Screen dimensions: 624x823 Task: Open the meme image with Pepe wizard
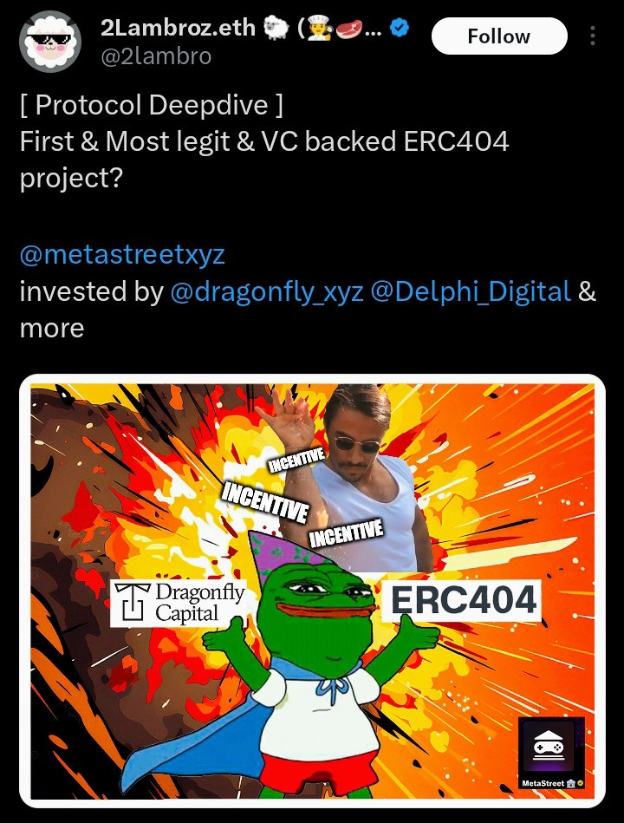(313, 591)
